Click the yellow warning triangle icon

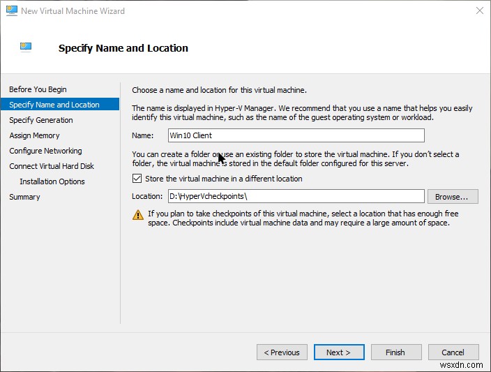[138, 215]
